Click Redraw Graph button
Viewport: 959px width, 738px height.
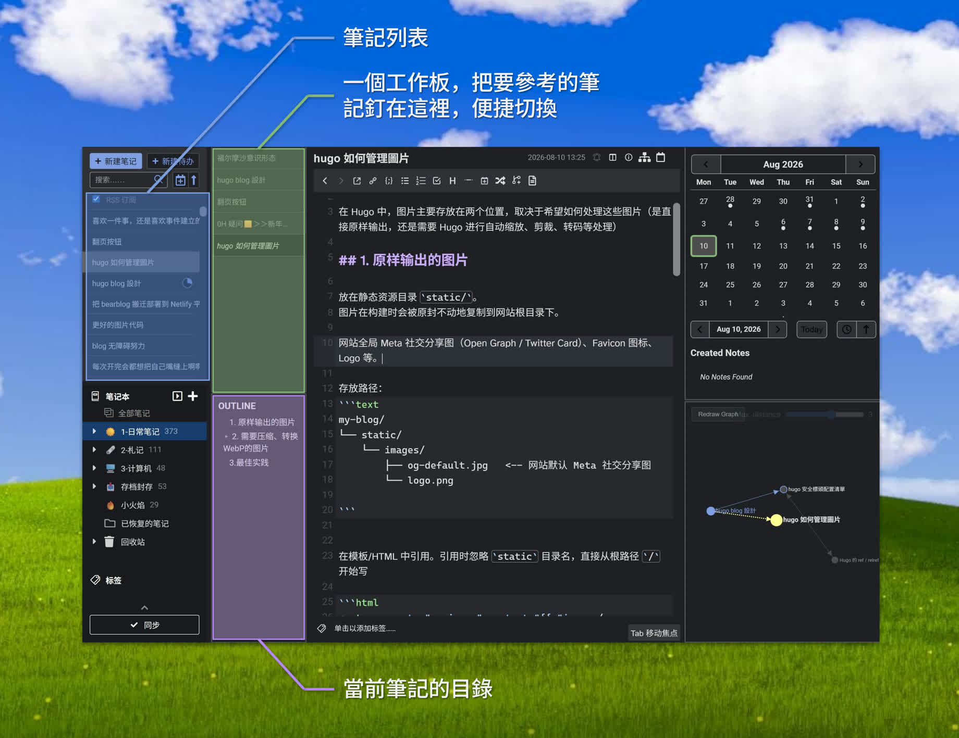click(718, 415)
